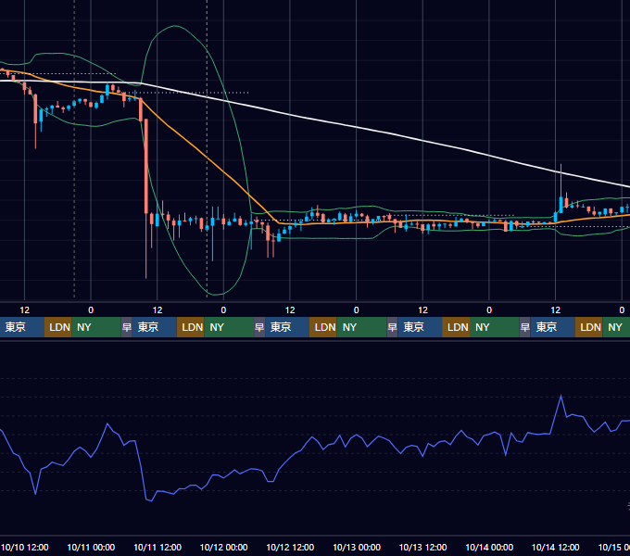The height and width of the screenshot is (556, 630).
Task: Click the 10/13 00:00 date label
Action: [357, 547]
